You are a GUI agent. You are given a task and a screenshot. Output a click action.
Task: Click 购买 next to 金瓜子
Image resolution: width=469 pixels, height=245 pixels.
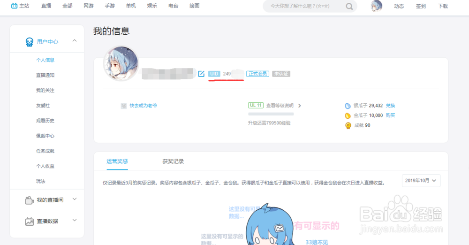coord(390,115)
